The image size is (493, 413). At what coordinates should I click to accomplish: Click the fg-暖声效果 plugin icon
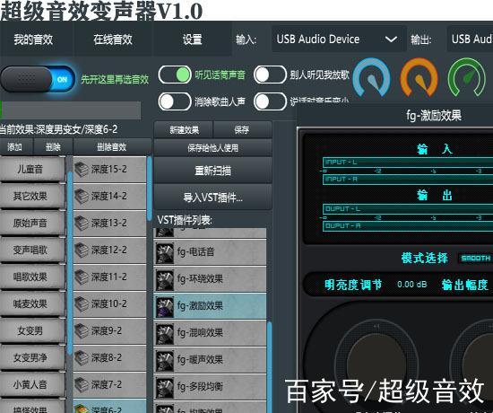pos(165,360)
